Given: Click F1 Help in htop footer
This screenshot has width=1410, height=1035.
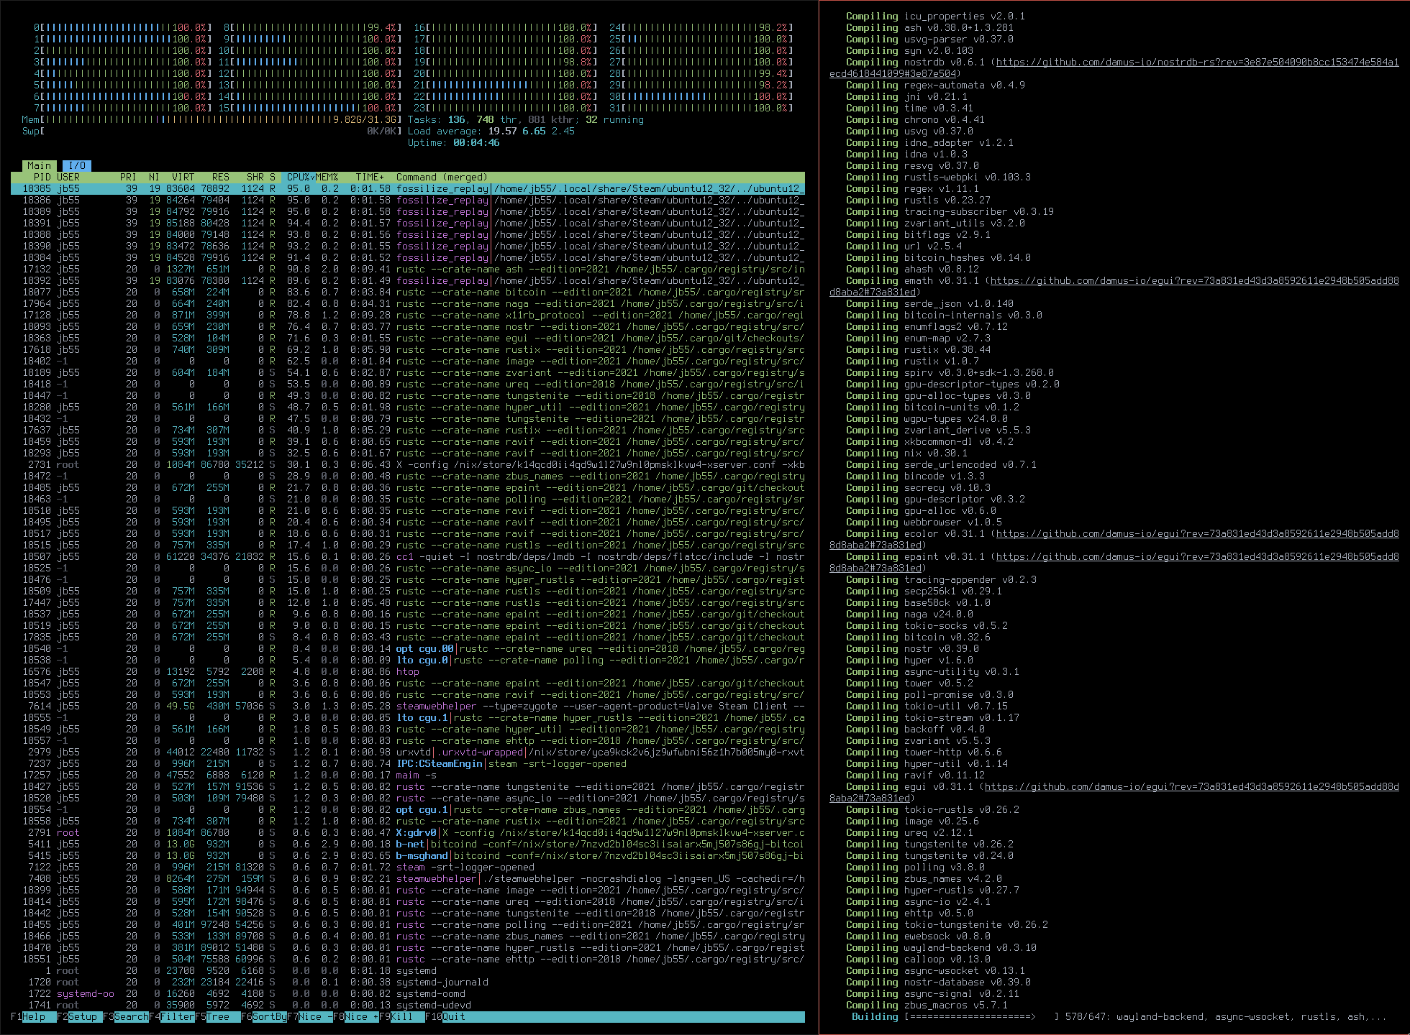Looking at the screenshot, I should point(33,1016).
